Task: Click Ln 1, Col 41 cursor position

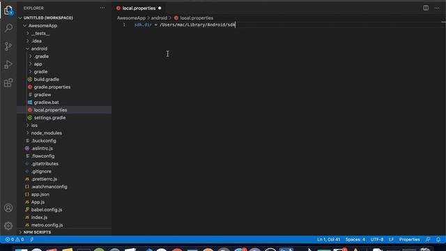Action: coord(328,239)
